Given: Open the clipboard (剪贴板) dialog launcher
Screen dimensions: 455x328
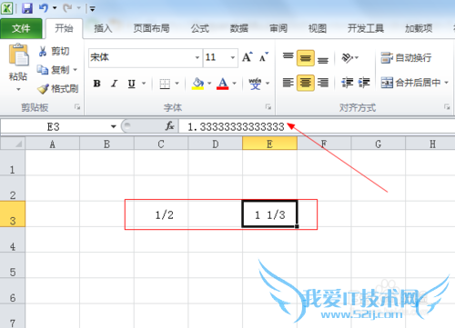Looking at the screenshot, I should click(77, 107).
